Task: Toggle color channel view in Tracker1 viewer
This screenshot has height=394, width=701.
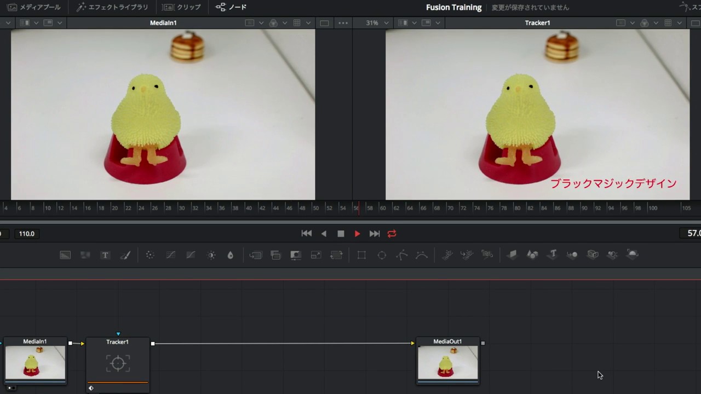Action: tap(645, 23)
